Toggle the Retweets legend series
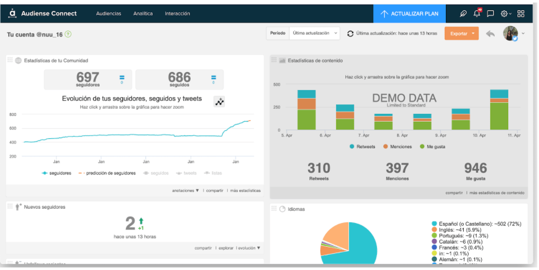539x270 pixels. point(362,147)
